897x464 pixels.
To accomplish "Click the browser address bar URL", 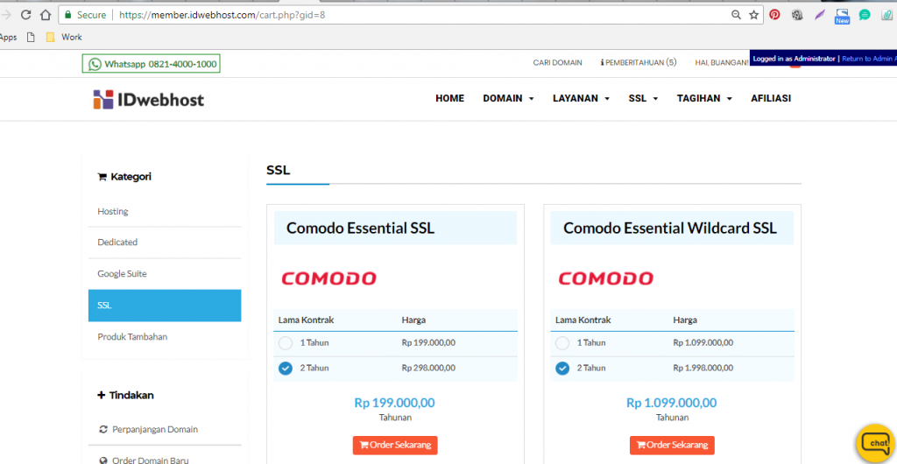I will (x=222, y=16).
